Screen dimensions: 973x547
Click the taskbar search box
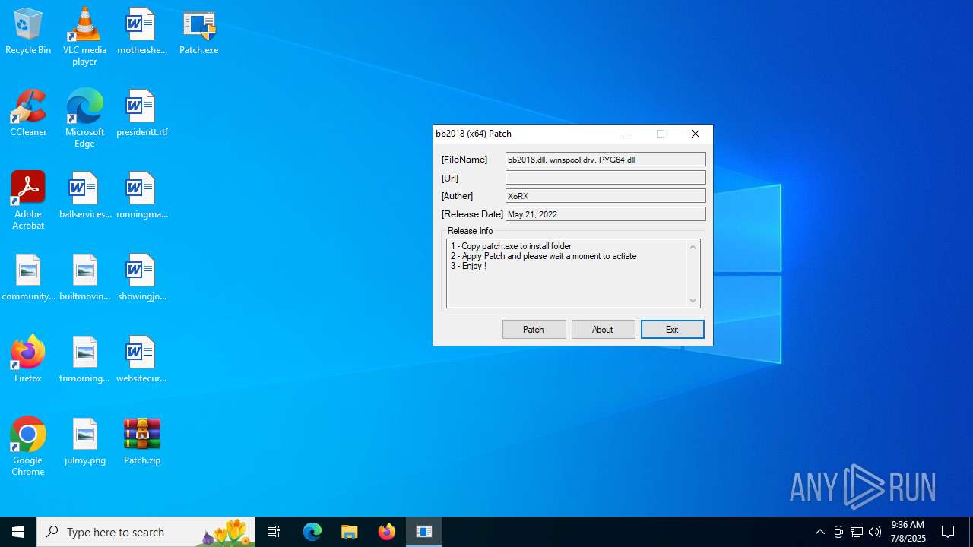coord(146,532)
